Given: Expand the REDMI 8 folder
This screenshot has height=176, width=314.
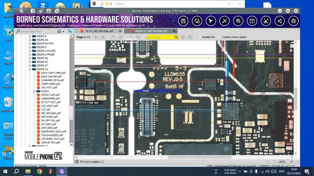Looking at the screenshot, I should tap(30, 36).
